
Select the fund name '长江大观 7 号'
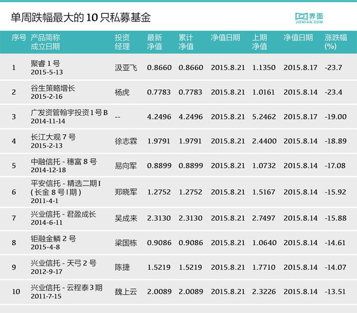tap(53, 137)
